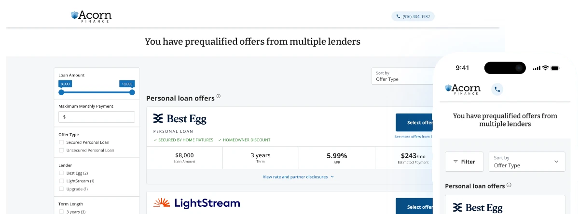Call the (916) 404-1982 phone number button
579x214 pixels.
(x=413, y=16)
